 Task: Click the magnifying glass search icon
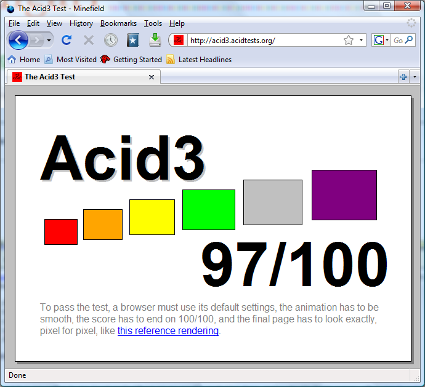[x=409, y=40]
